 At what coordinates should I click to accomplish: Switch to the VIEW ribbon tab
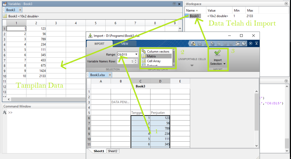coord(125,44)
